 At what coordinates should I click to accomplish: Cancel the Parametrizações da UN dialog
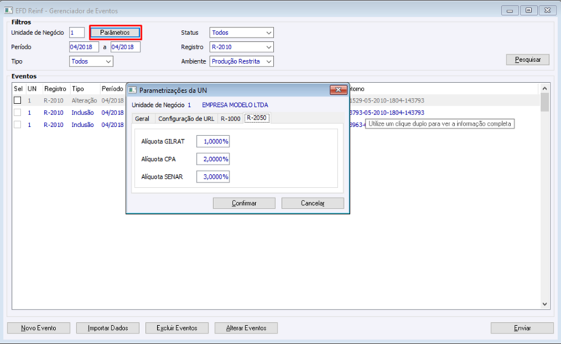click(x=313, y=203)
